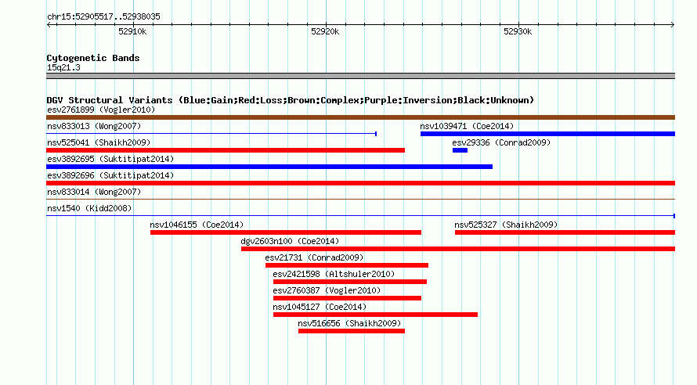Select the red esv3892696 loss bar
This screenshot has height=385, width=697.
360,183
